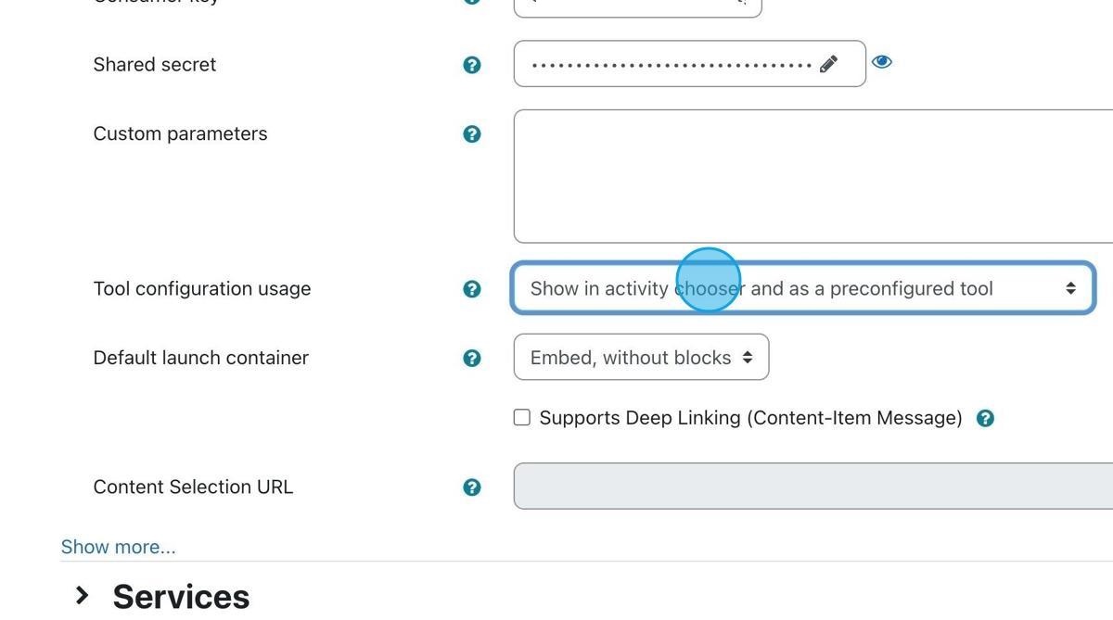Screen dimensions: 1113x620
Task: Open the Consumer key help icon
Action: pos(472,0)
